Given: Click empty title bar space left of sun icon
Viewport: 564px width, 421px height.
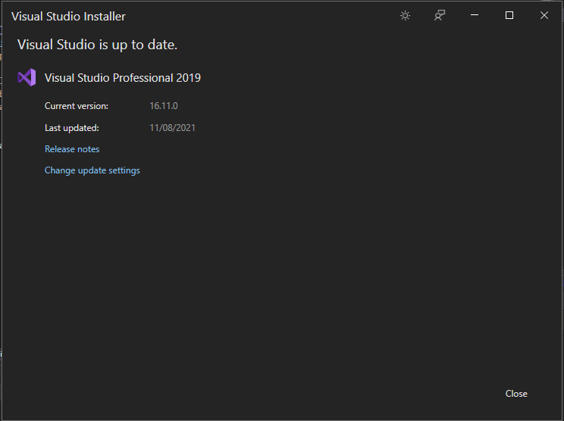Looking at the screenshot, I should pos(265,16).
